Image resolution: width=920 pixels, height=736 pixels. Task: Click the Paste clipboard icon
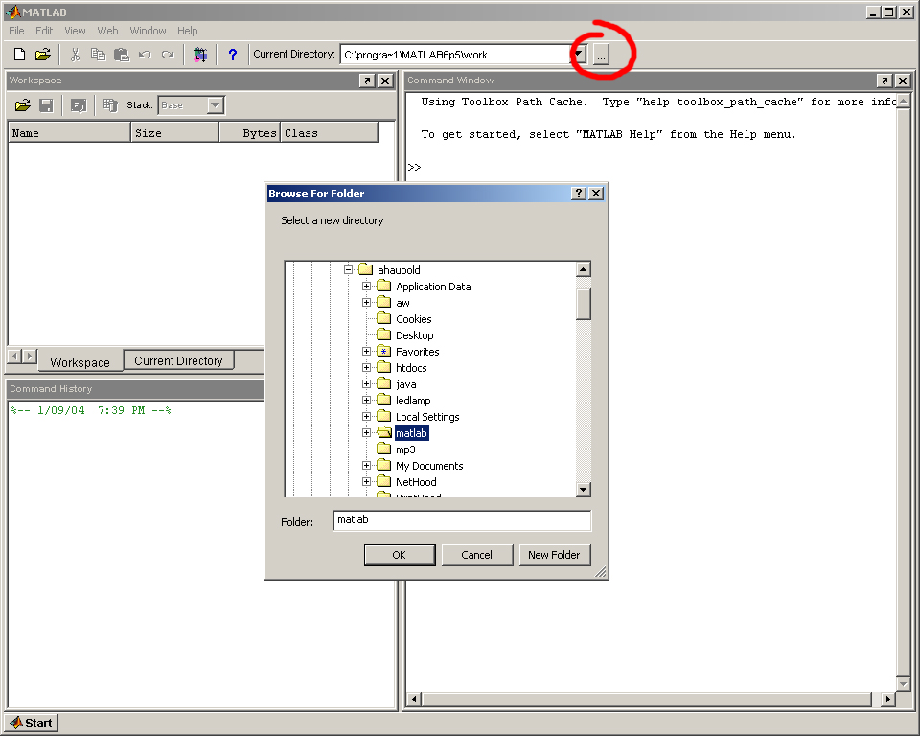pos(122,55)
